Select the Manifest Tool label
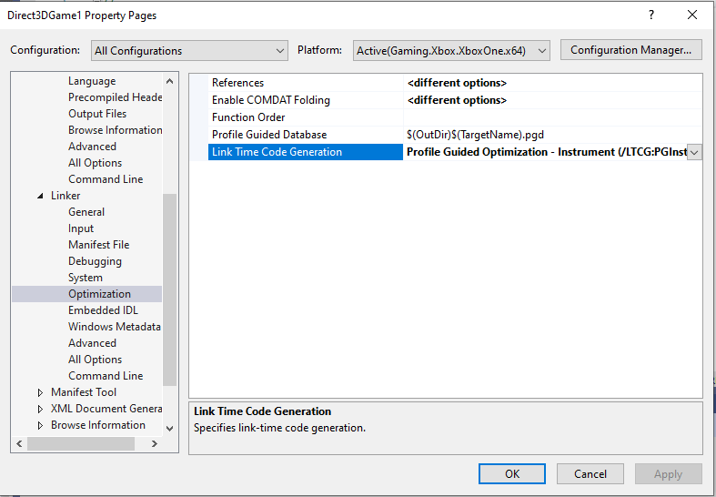 (x=84, y=392)
